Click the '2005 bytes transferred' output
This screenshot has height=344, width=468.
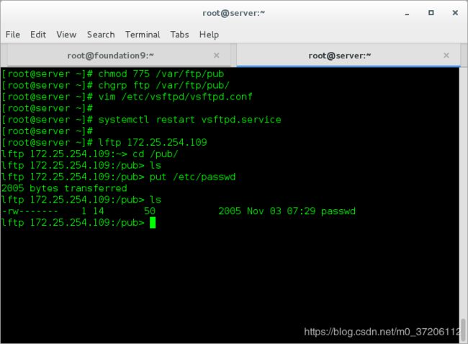click(64, 188)
